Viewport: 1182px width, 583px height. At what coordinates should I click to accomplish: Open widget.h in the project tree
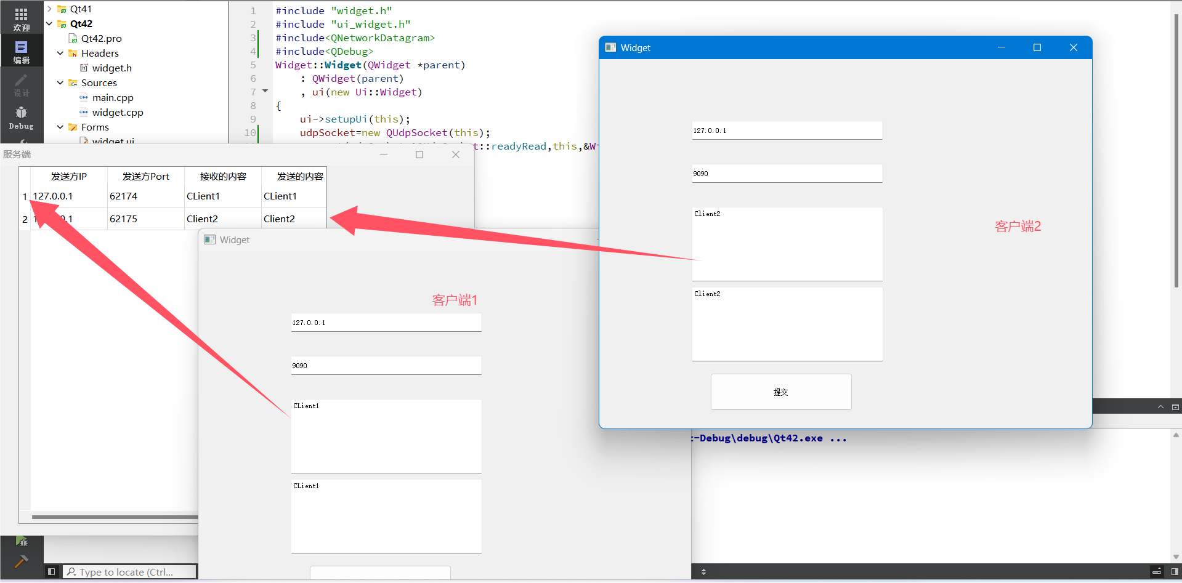click(112, 68)
